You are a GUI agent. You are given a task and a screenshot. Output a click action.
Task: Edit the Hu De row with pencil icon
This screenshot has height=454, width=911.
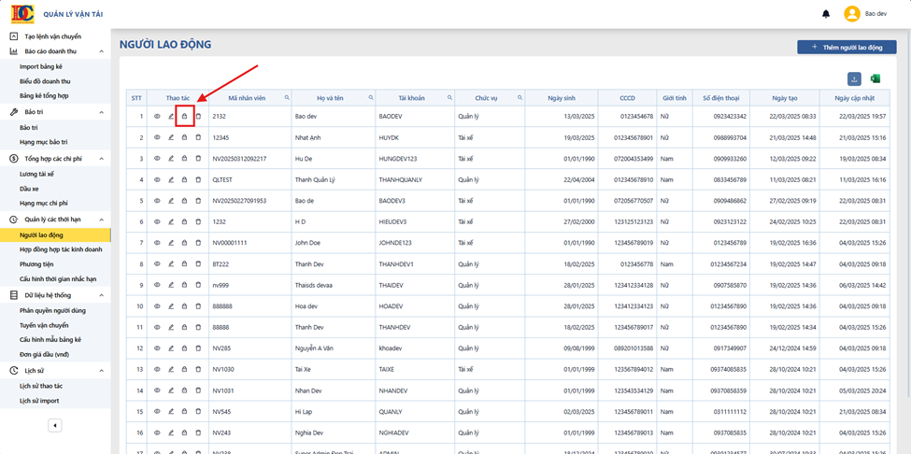pyautogui.click(x=171, y=159)
